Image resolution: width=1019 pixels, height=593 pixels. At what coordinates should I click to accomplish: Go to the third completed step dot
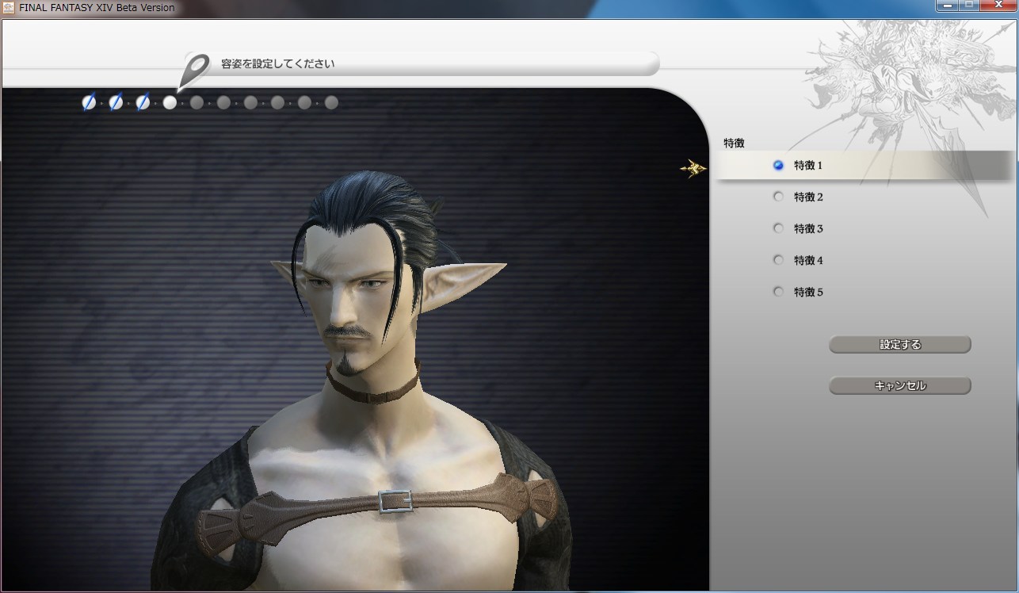[x=143, y=102]
